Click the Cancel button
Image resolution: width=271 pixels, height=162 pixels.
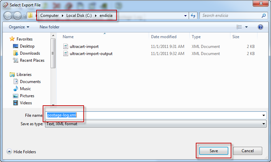click(248, 151)
